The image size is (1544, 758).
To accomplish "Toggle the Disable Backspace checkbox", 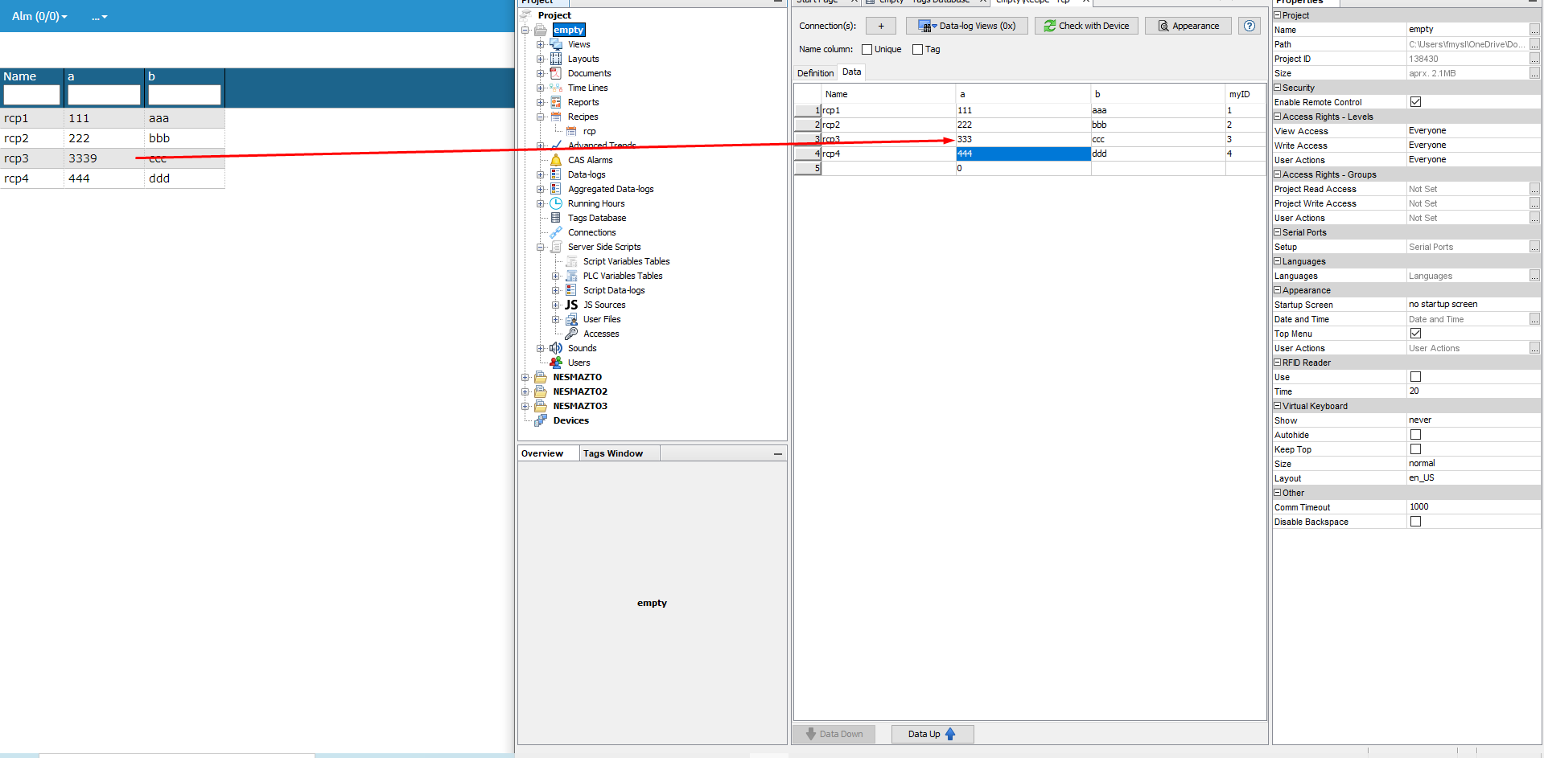I will click(1415, 522).
